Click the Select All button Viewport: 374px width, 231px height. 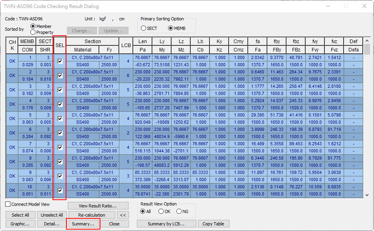click(x=20, y=215)
